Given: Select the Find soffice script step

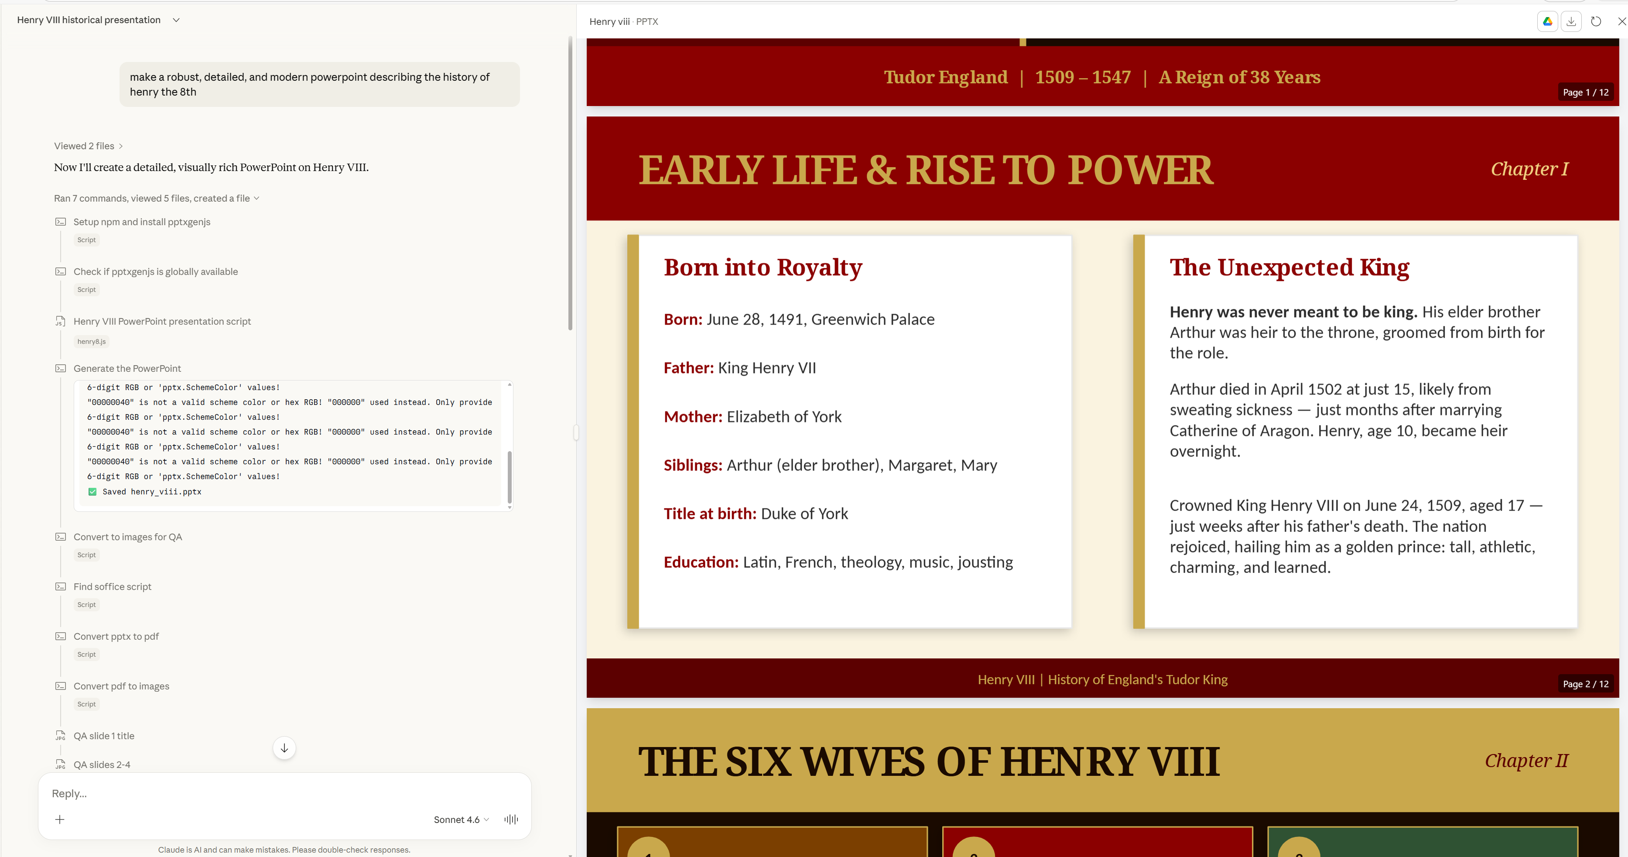Looking at the screenshot, I should point(113,586).
